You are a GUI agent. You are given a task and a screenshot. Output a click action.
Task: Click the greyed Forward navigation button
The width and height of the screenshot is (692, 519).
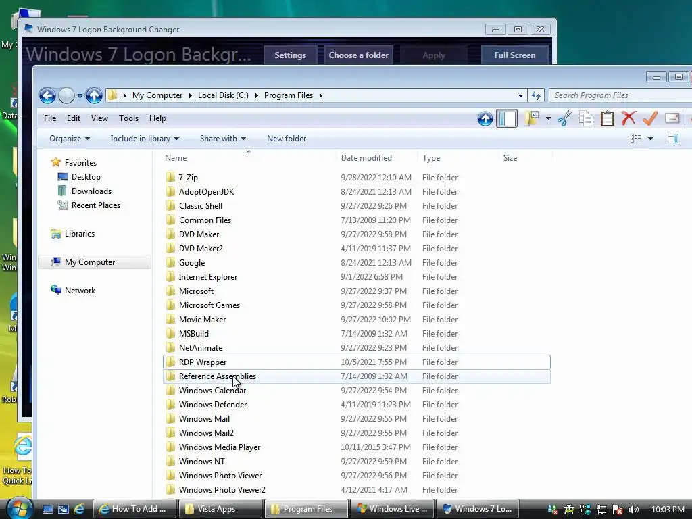(x=67, y=95)
